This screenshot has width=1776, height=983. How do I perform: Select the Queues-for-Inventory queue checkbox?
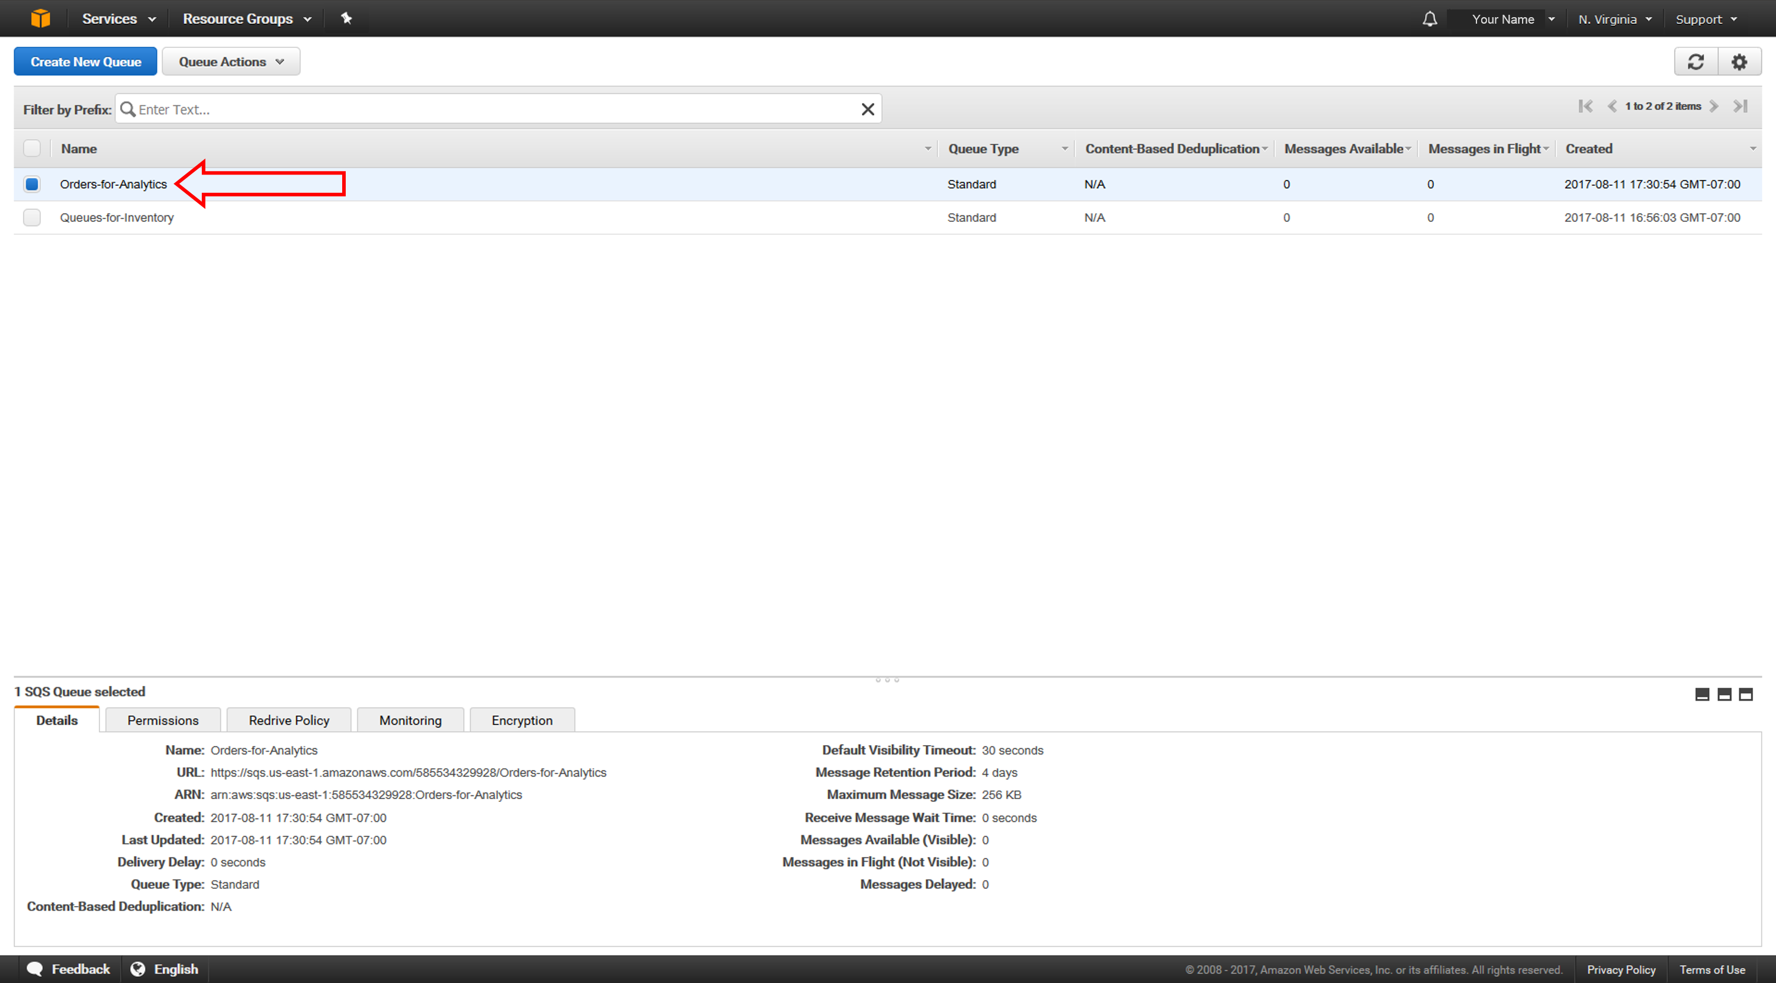tap(33, 217)
